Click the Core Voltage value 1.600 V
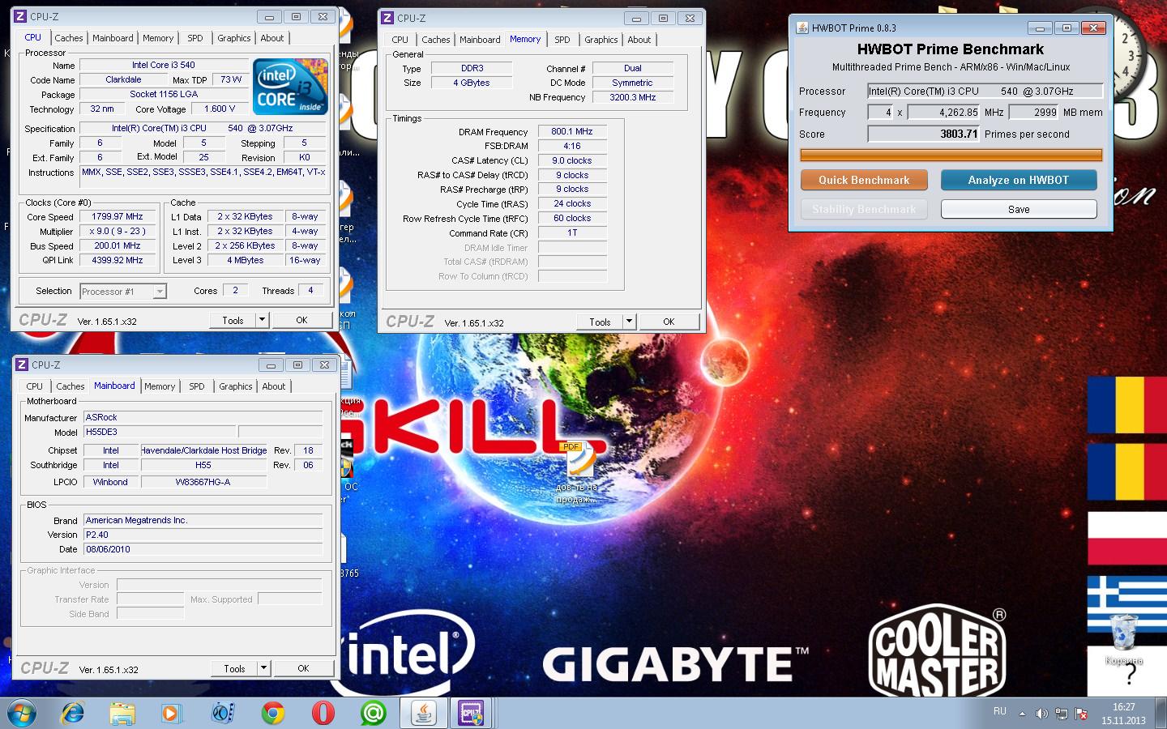The width and height of the screenshot is (1167, 729). coord(220,109)
